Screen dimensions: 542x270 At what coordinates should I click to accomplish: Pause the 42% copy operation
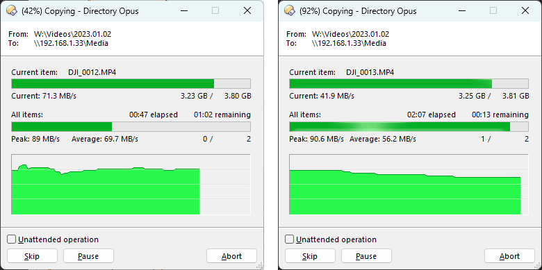[x=88, y=256]
